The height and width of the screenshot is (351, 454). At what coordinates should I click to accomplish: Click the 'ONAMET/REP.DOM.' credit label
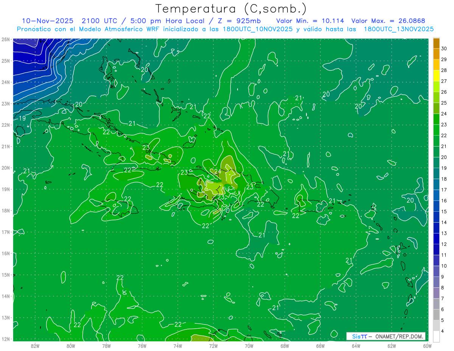coord(400,336)
